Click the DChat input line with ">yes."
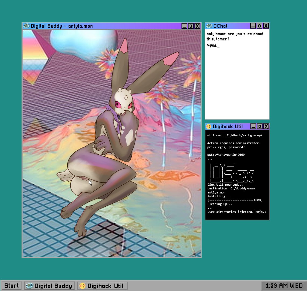 tap(213, 46)
